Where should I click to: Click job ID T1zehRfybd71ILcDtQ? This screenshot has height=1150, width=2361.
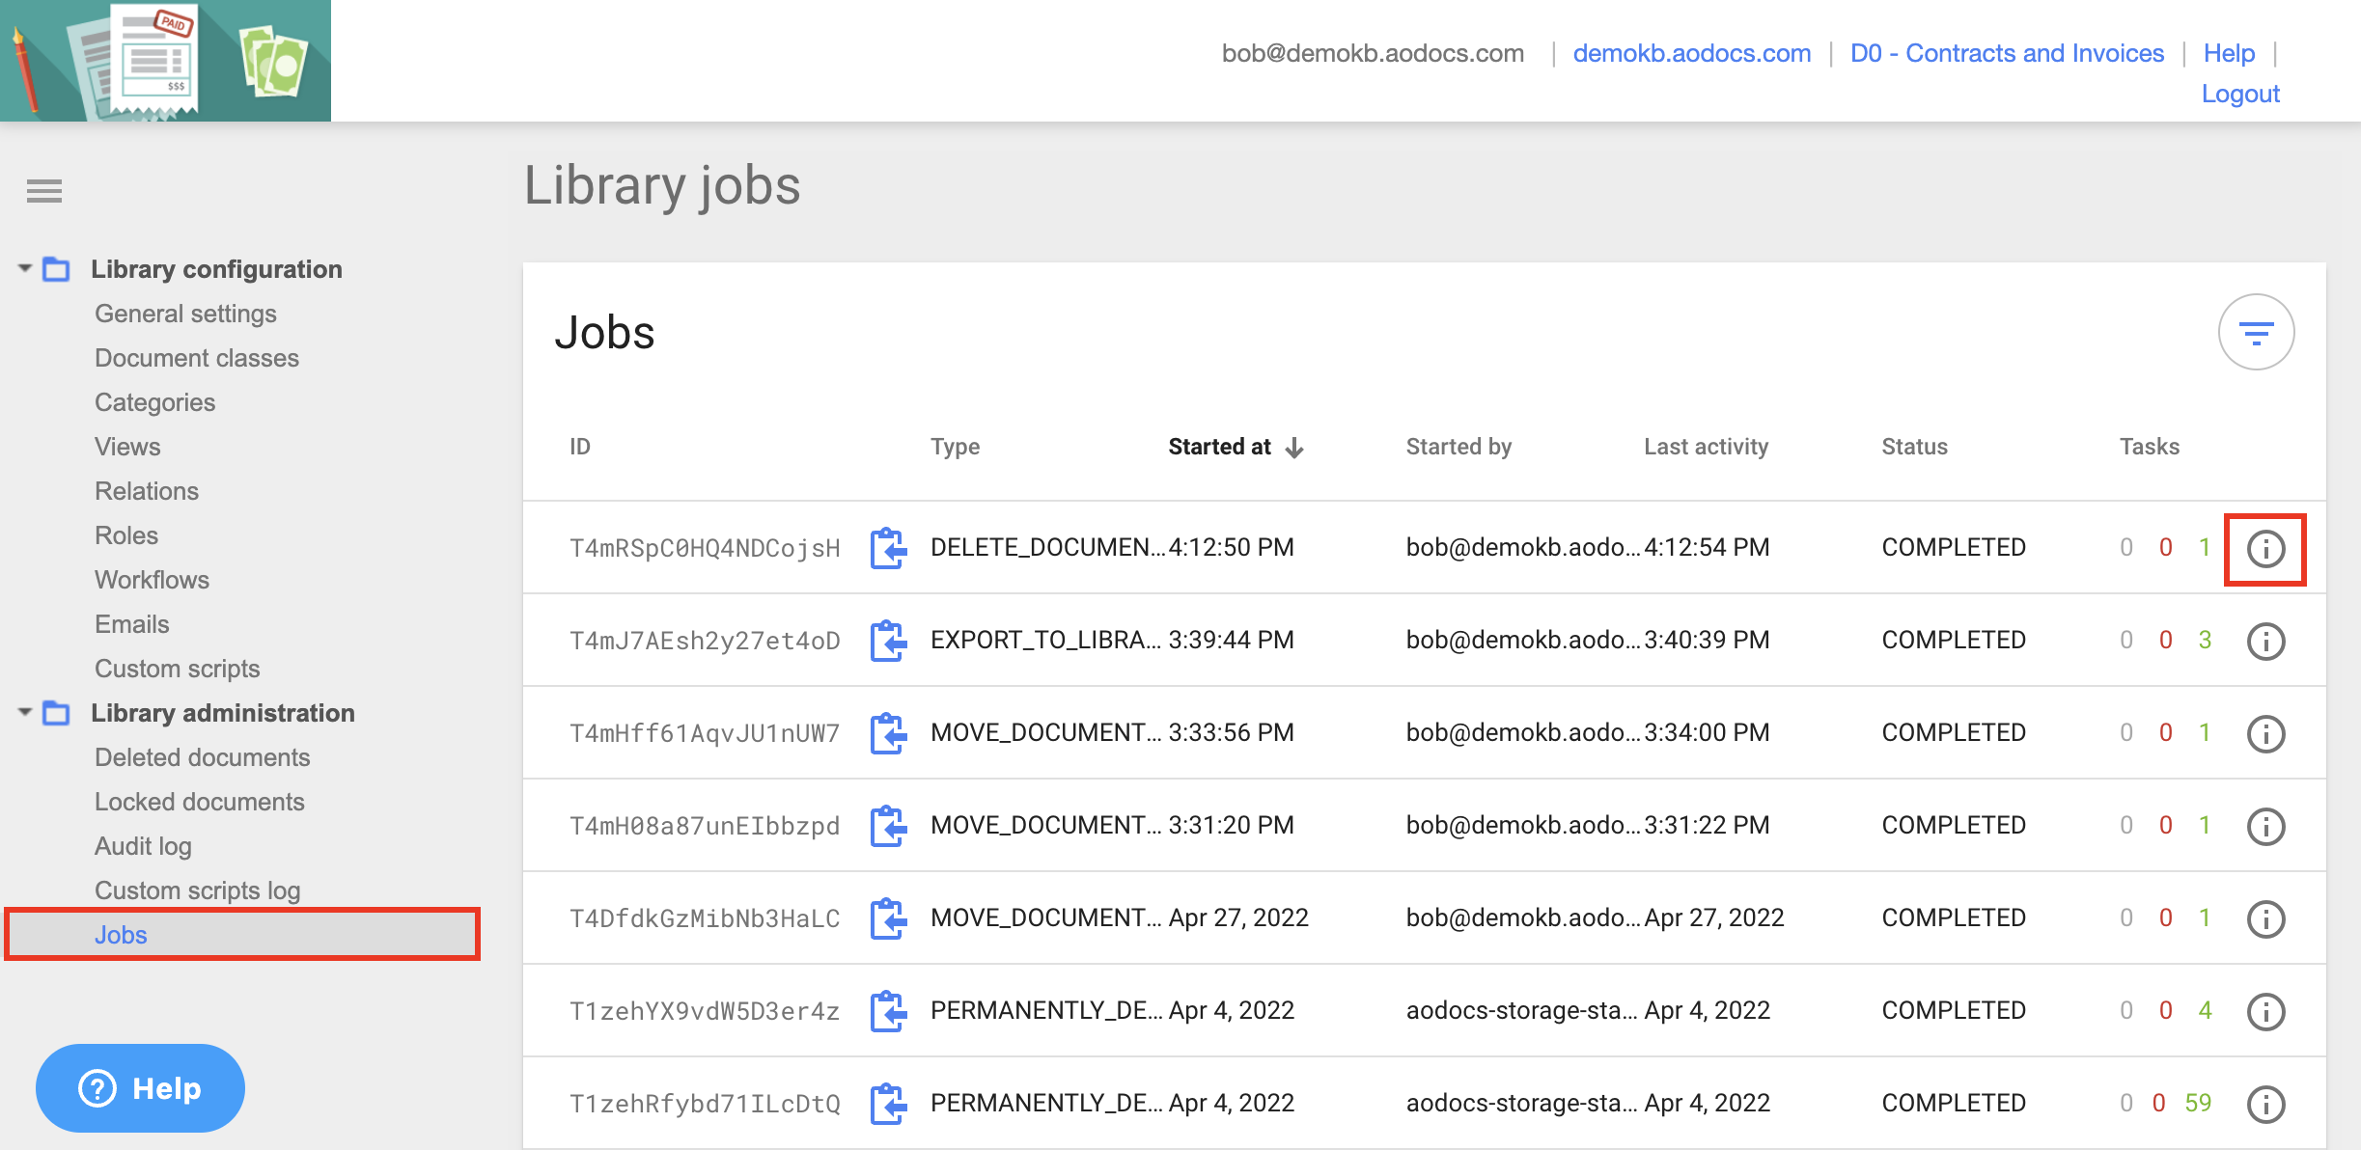pyautogui.click(x=705, y=1104)
